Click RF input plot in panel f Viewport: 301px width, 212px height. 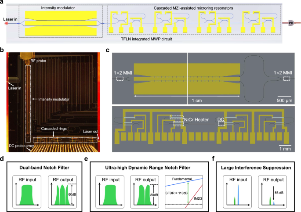tap(237, 192)
